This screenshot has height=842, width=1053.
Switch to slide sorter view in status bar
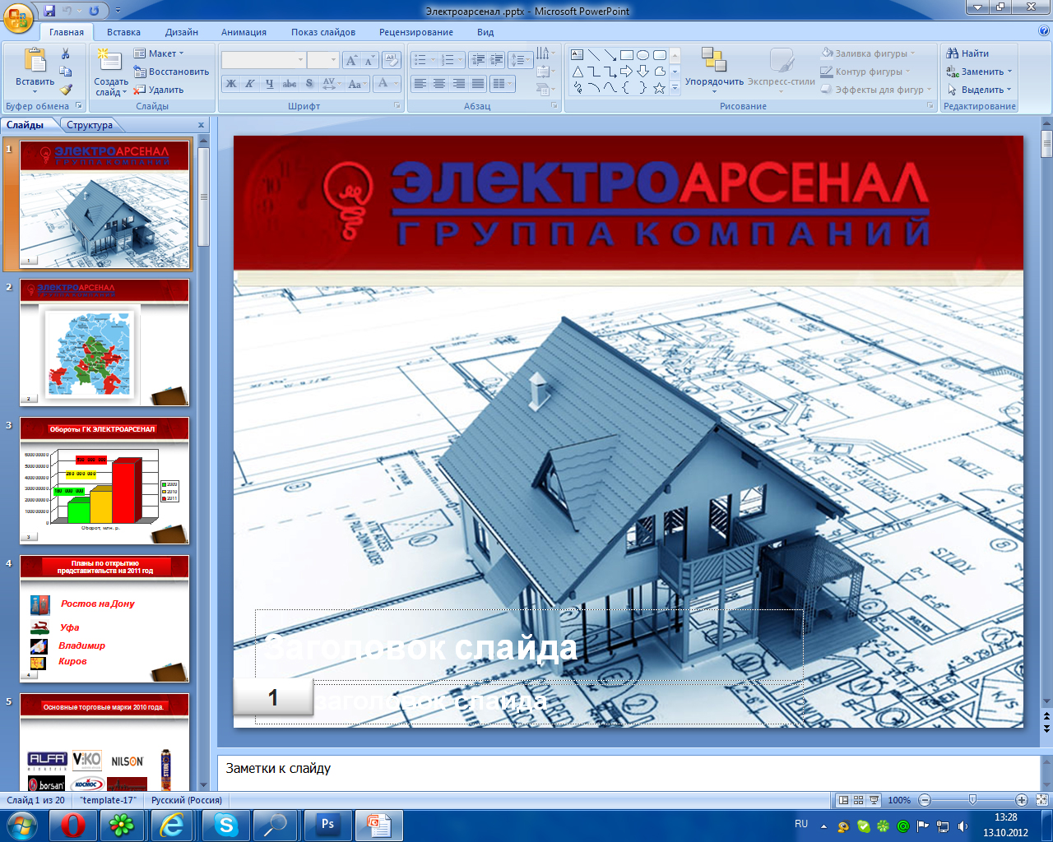(x=858, y=800)
